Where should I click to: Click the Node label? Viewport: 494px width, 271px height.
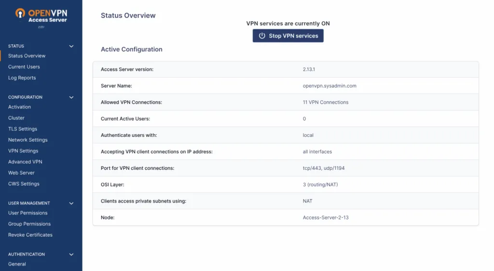(108, 217)
